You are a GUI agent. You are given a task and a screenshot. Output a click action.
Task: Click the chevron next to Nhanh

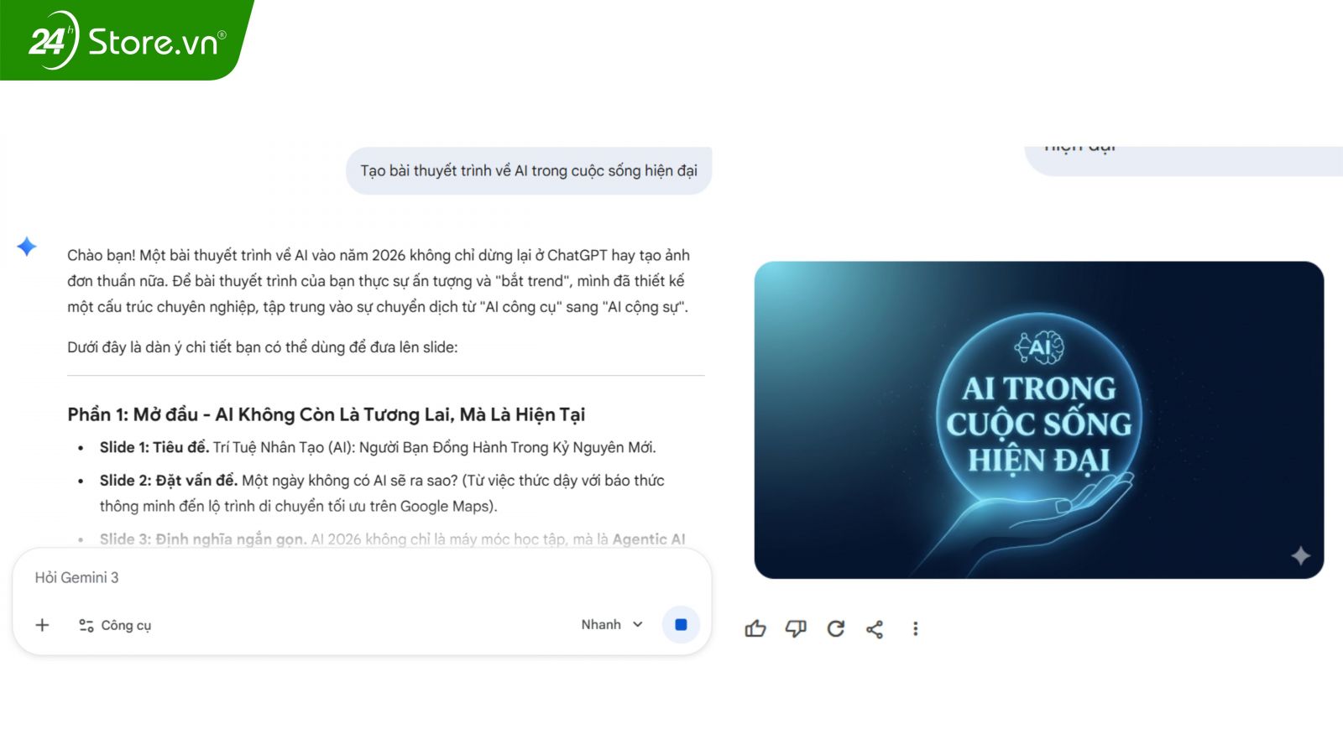(x=638, y=625)
